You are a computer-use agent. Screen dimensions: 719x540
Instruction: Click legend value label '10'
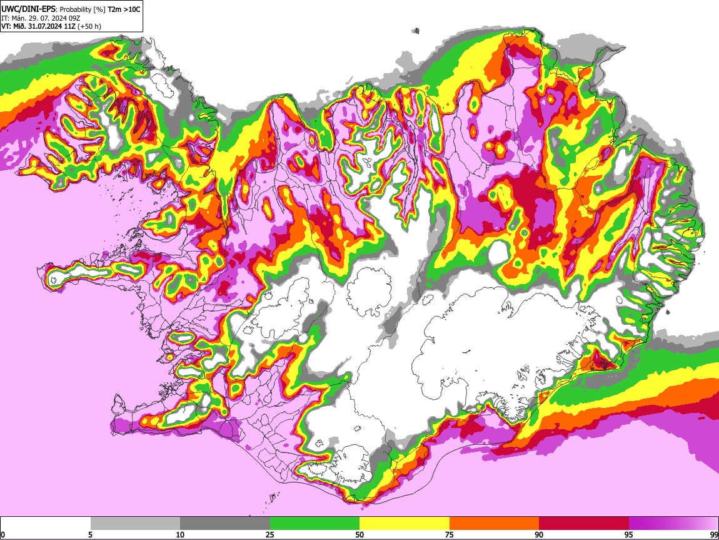180,534
